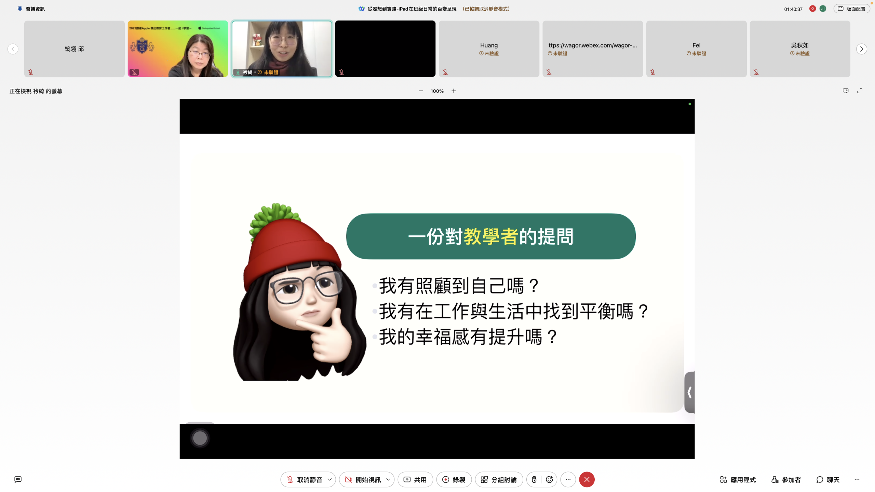Open 分組討論 breakout sessions
The image size is (875, 492).
[x=499, y=479]
